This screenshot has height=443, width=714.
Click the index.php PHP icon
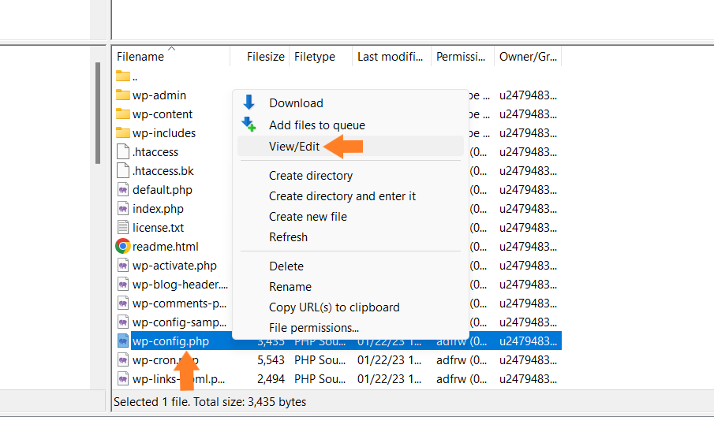point(123,208)
